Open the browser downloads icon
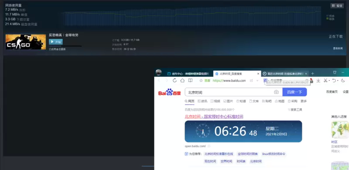 click(x=318, y=81)
